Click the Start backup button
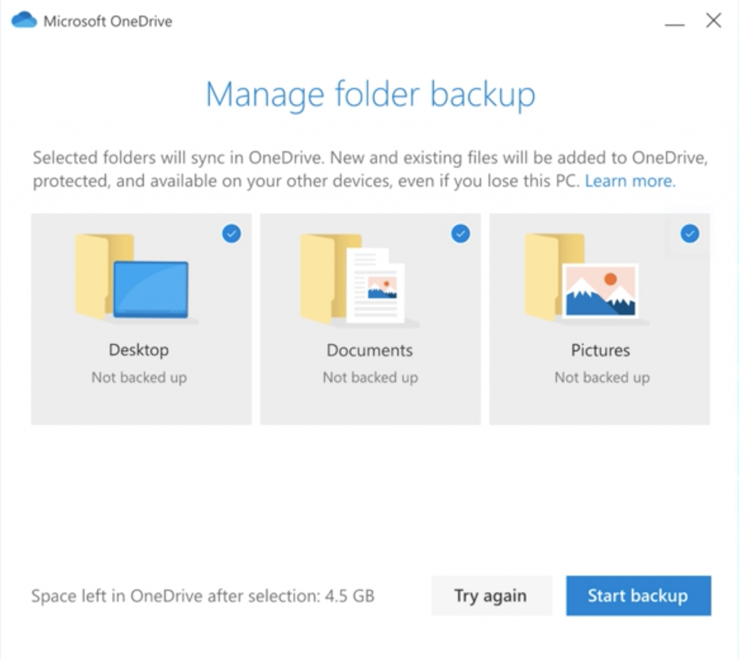739x659 pixels. 638,595
